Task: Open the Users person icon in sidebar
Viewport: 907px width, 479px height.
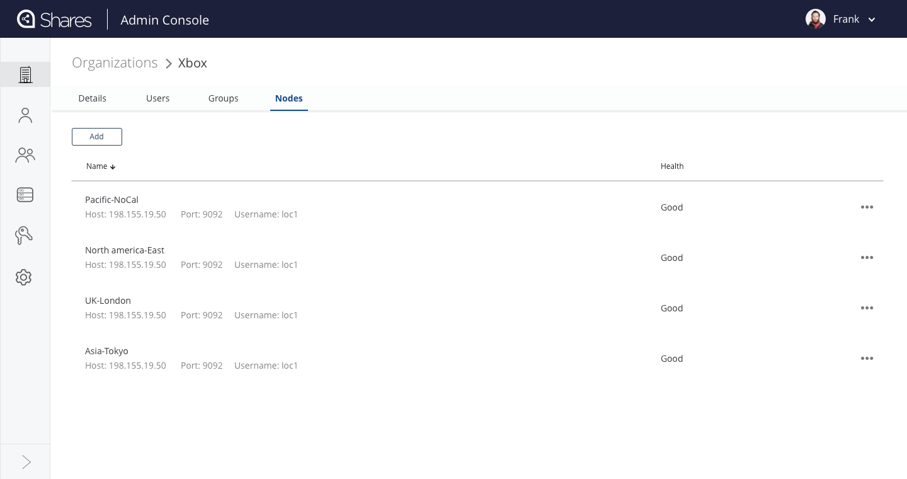Action: coord(25,115)
